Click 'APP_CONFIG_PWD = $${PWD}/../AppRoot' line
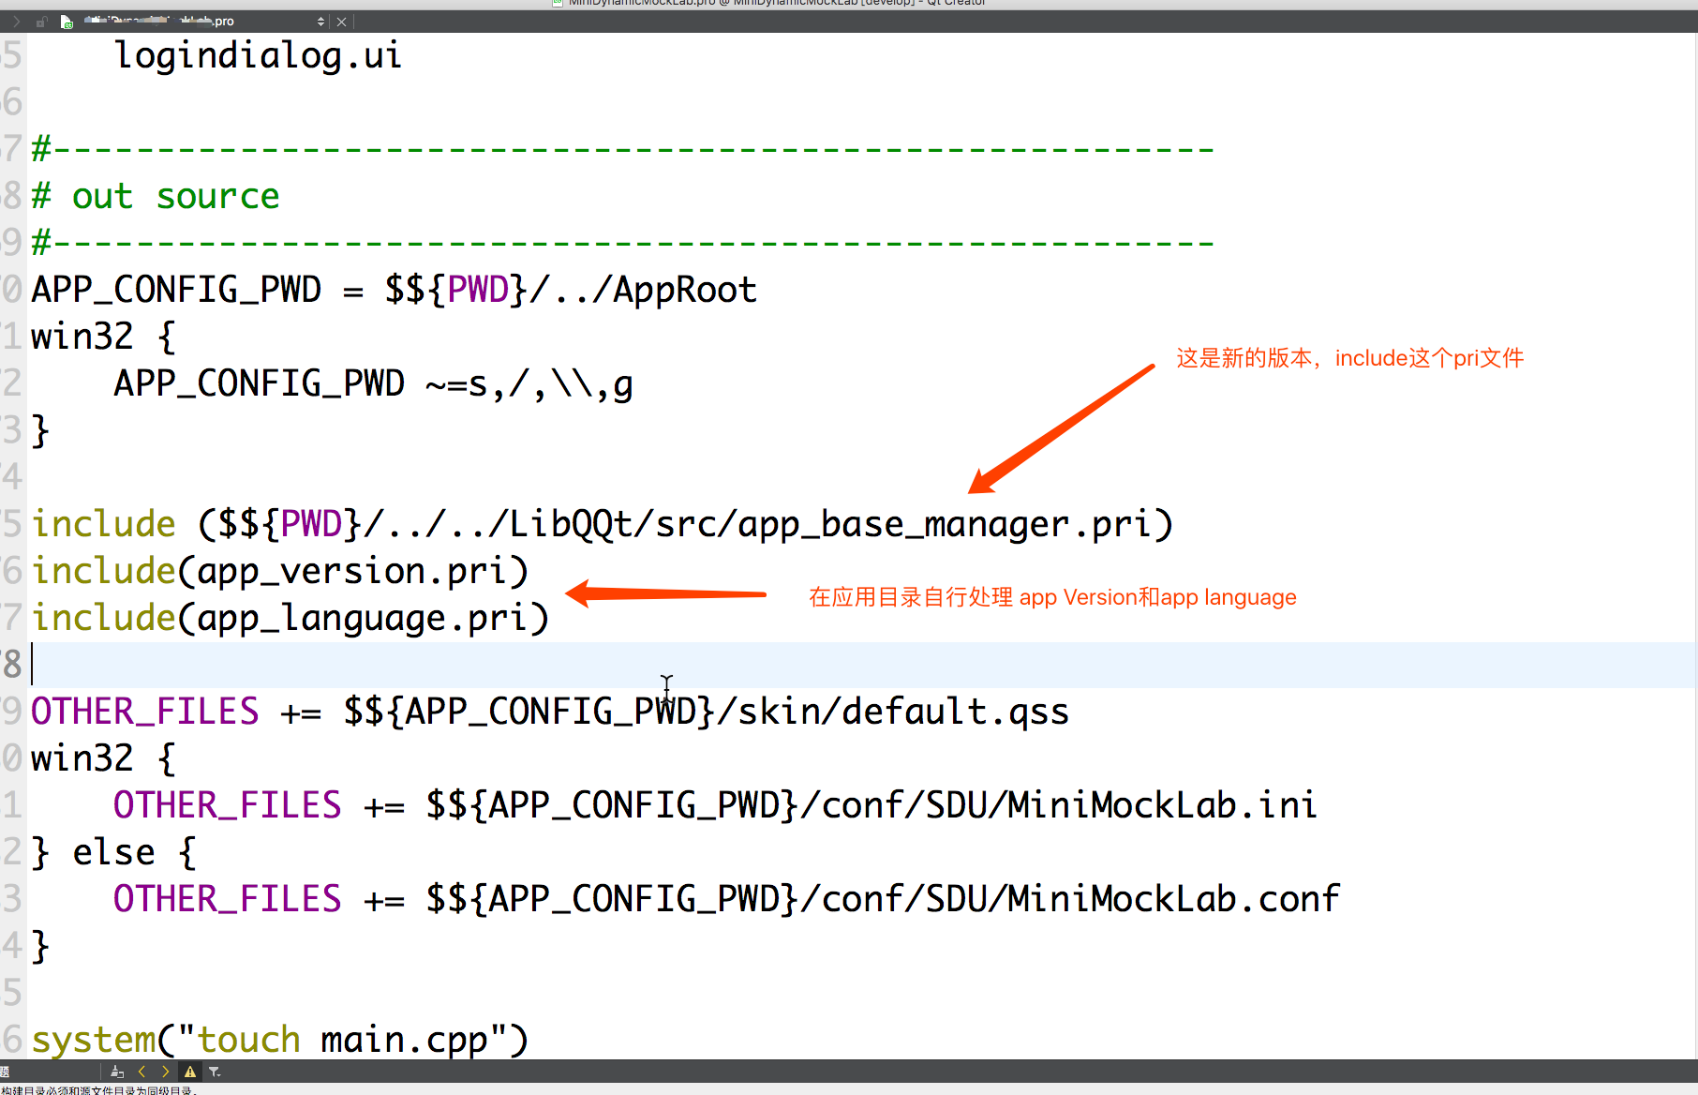This screenshot has width=1698, height=1095. pyautogui.click(x=394, y=290)
